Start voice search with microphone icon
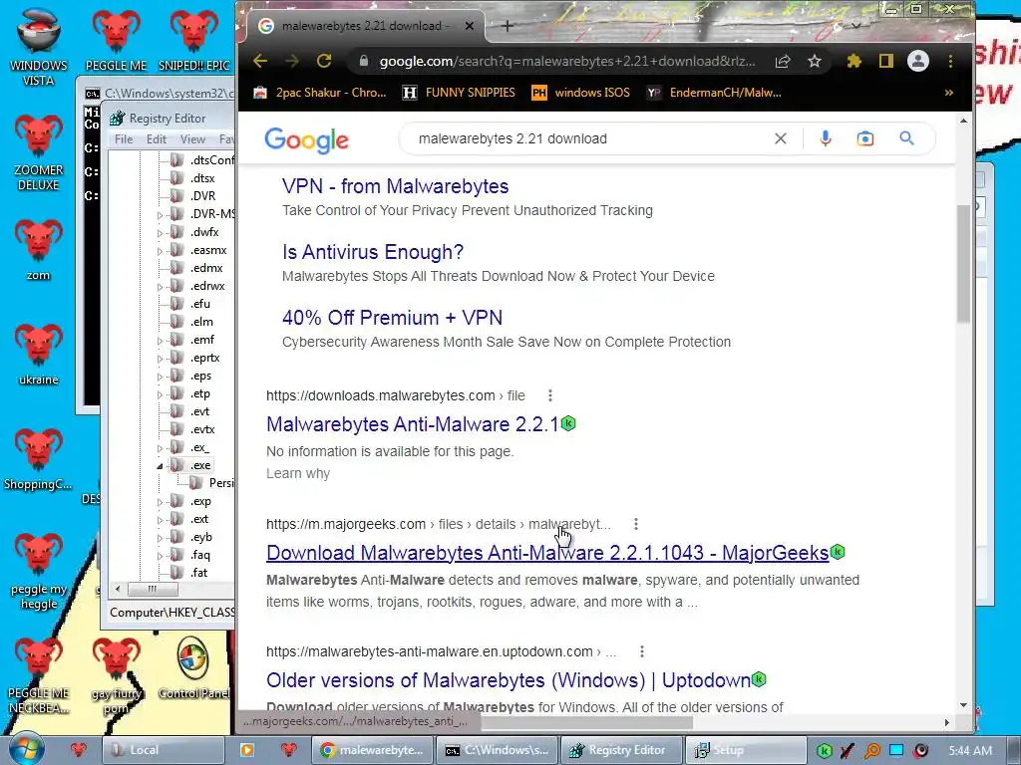Image resolution: width=1021 pixels, height=765 pixels. coord(825,138)
